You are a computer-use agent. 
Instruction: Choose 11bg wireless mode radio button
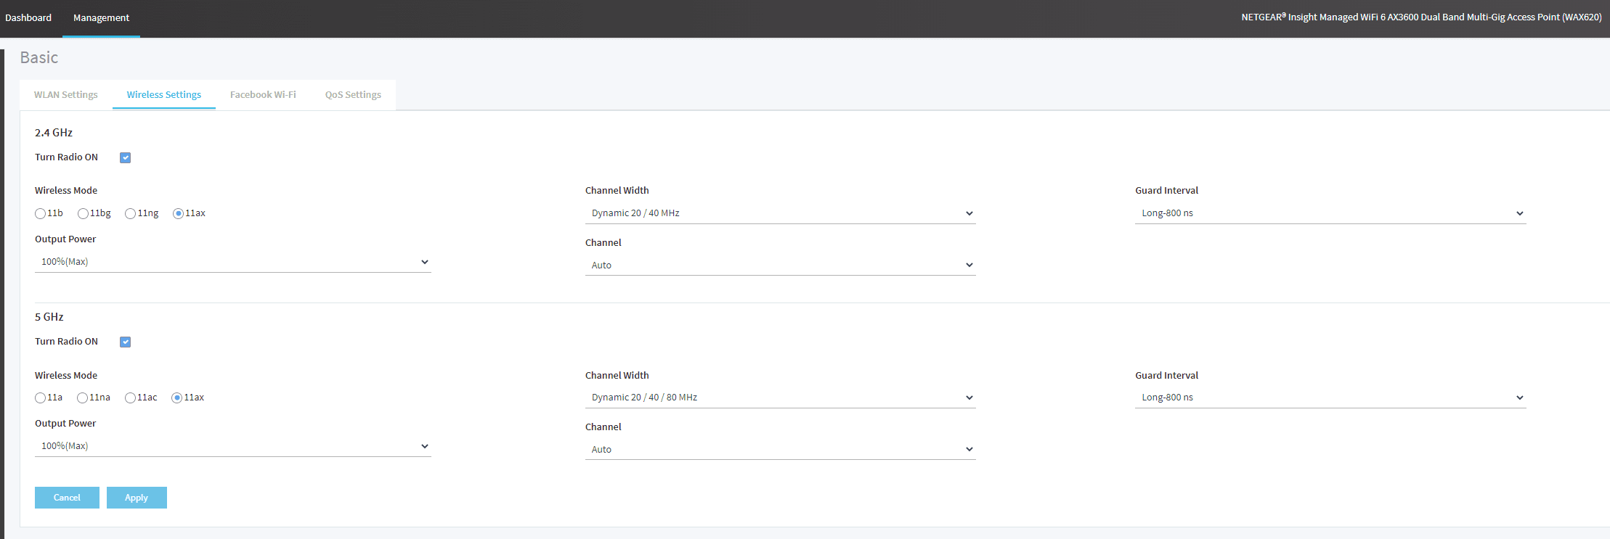click(84, 213)
